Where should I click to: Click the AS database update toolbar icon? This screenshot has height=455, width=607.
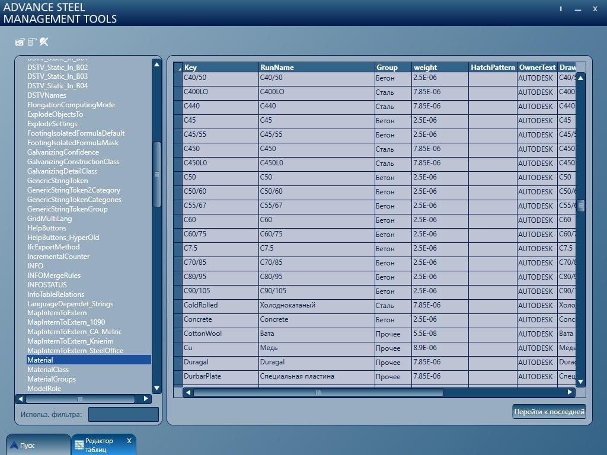click(20, 42)
